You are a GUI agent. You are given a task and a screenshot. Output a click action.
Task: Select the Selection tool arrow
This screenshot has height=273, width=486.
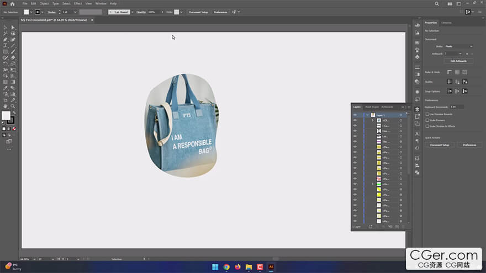point(6,27)
